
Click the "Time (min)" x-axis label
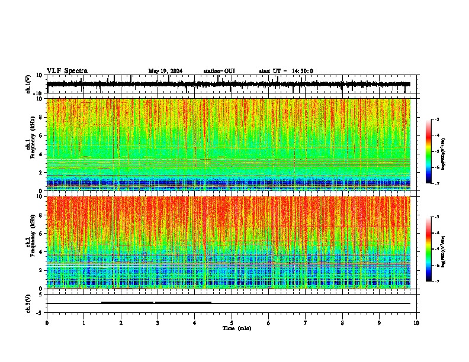(x=237, y=328)
